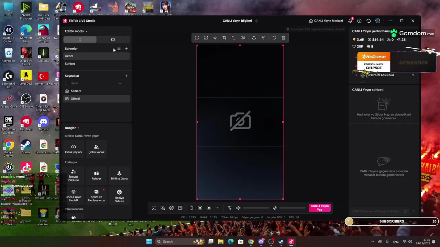The width and height of the screenshot is (440, 247).
Task: Open CANLI Yayın Merkezi
Action: click(326, 21)
